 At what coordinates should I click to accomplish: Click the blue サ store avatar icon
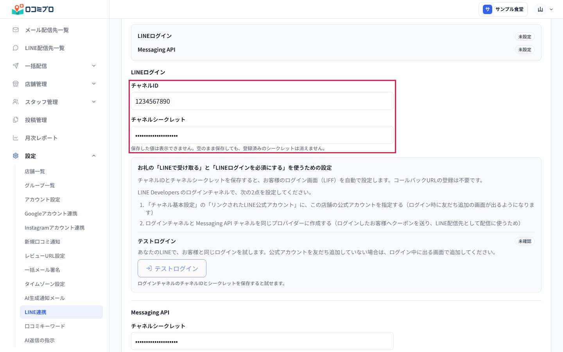(488, 9)
